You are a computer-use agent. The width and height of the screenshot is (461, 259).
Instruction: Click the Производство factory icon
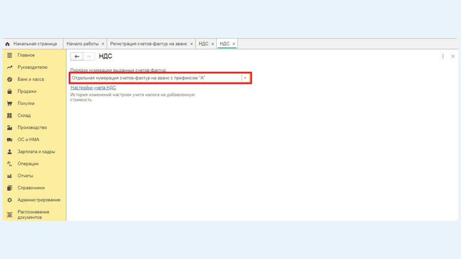pos(10,128)
